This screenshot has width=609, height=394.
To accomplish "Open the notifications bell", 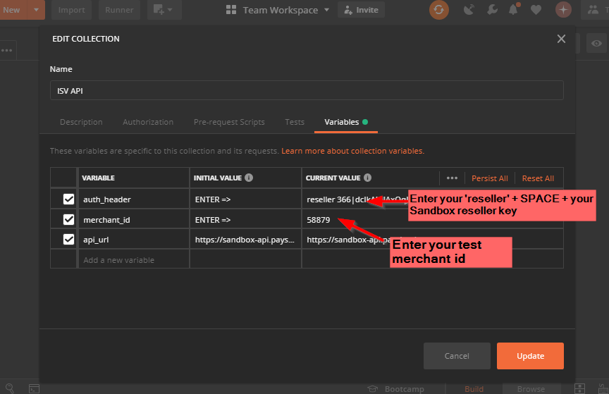I will coord(513,9).
